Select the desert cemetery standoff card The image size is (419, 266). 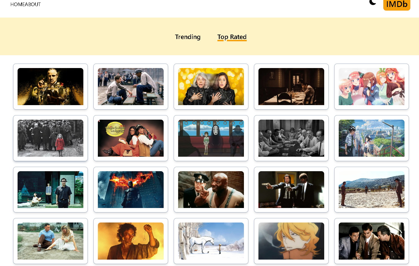point(372,190)
